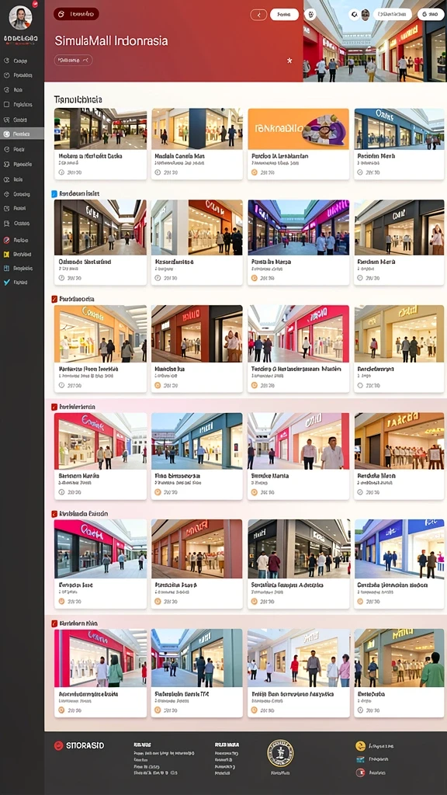The height and width of the screenshot is (795, 447).
Task: Click the red circle STIORASID logo in the footer
Action: coord(59,745)
